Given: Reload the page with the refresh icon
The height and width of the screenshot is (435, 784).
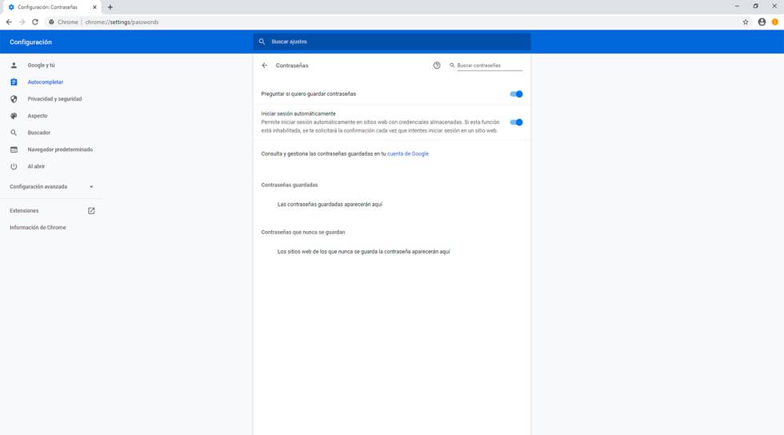Looking at the screenshot, I should tap(35, 22).
